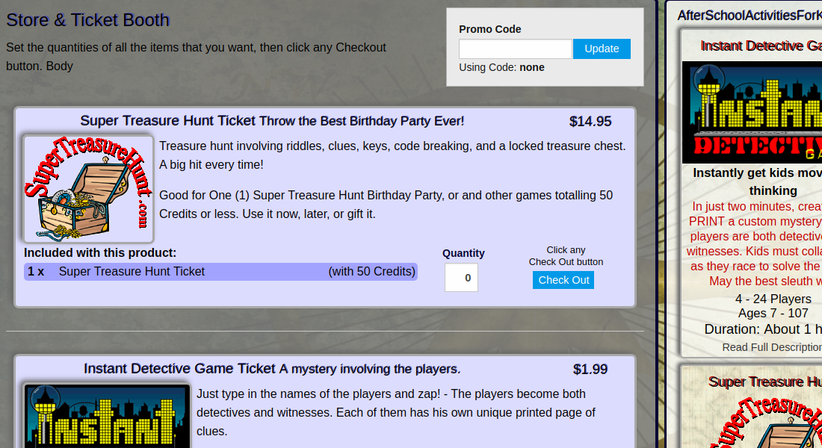Open the Instant Detective sidebar banner image
The height and width of the screenshot is (448, 822).
[752, 112]
